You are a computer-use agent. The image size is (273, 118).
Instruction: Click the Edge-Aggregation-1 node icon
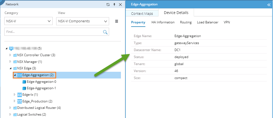(24, 88)
